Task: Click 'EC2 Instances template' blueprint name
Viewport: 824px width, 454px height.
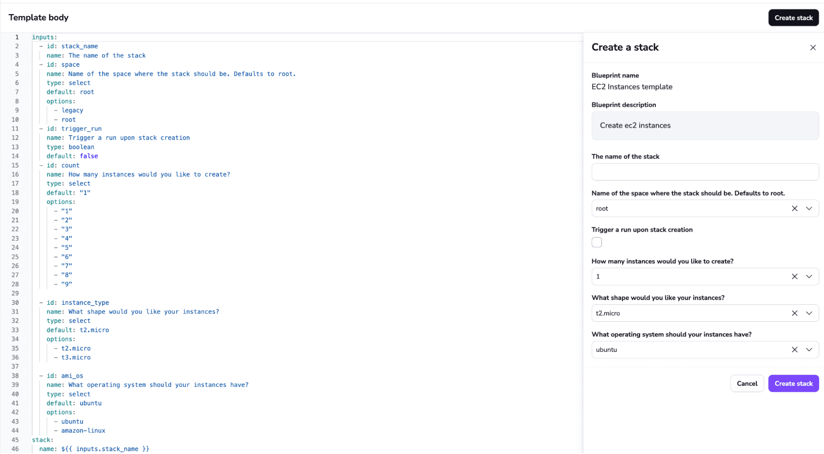Action: [x=631, y=87]
